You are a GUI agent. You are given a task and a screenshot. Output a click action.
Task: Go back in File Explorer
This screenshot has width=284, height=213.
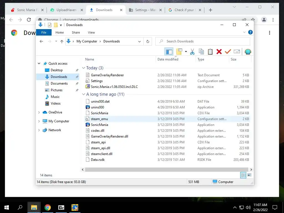(41, 42)
